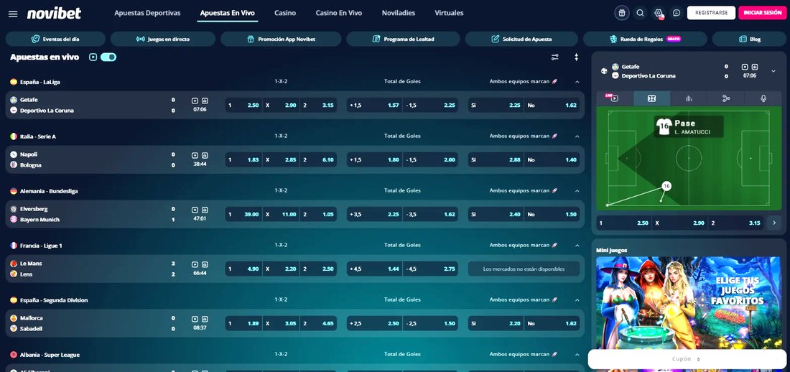Open the Noviladies menu item
The image size is (790, 372).
[399, 13]
